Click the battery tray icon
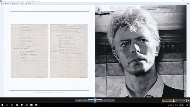Screen dimensions: 190x107 click(169, 105)
